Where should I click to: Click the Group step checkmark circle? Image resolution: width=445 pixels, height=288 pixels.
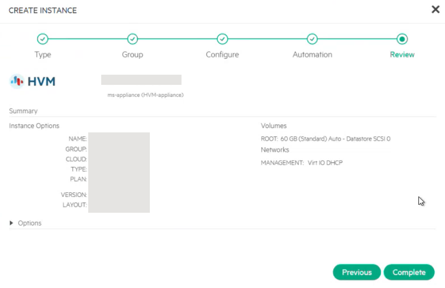(x=132, y=39)
